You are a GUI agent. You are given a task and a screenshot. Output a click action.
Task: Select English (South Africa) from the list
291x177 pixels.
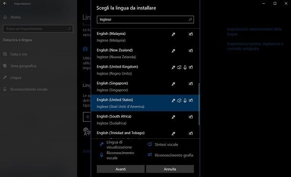(x=145, y=119)
